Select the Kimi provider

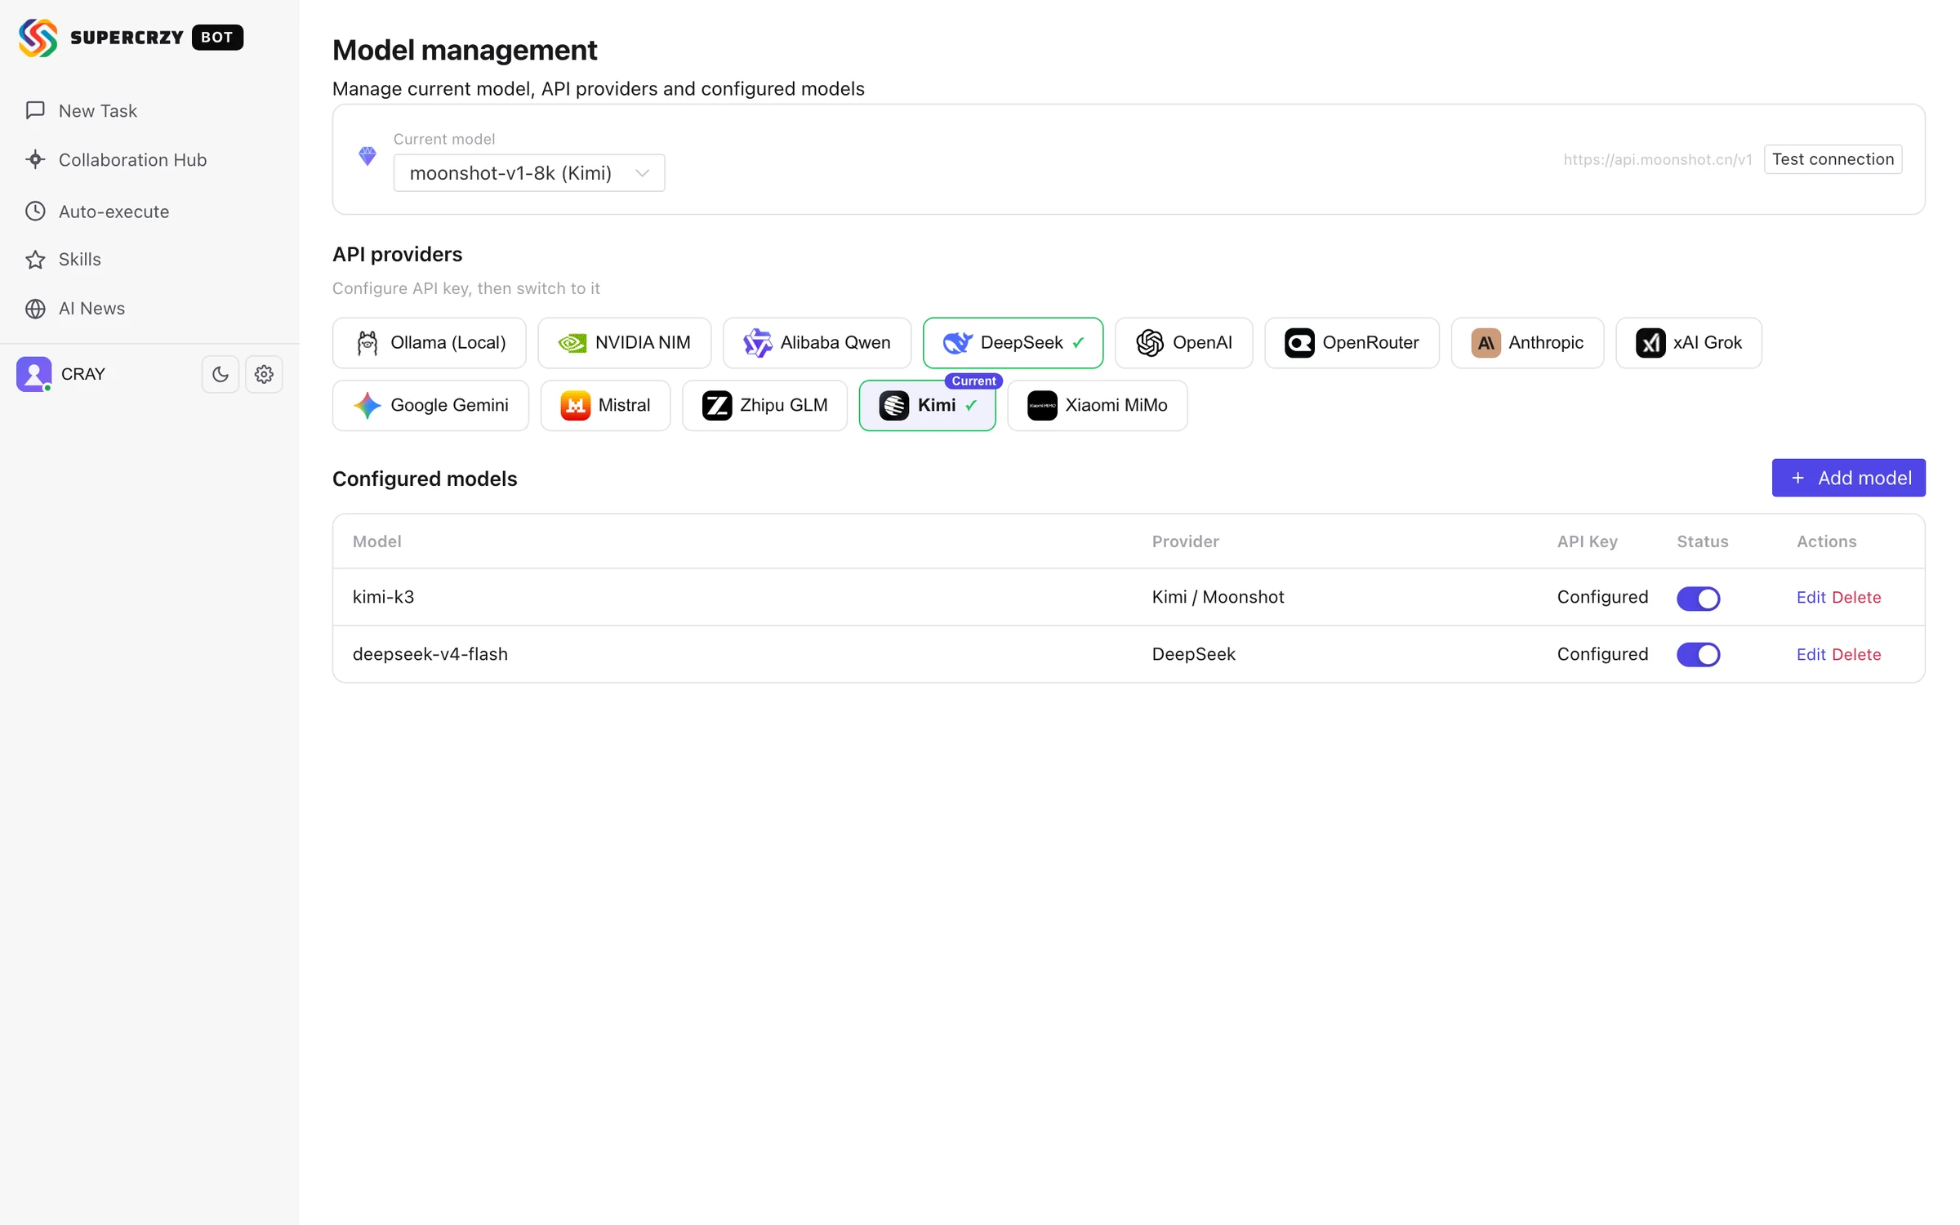(x=927, y=405)
